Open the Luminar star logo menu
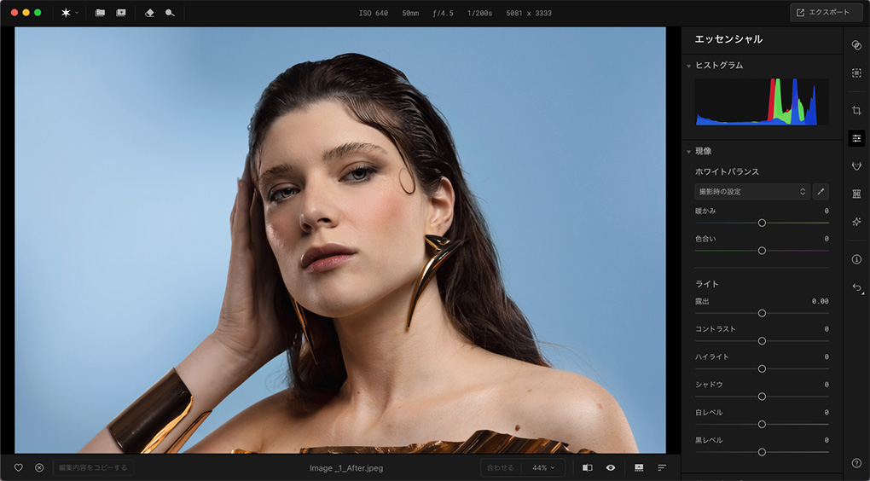 pos(69,12)
